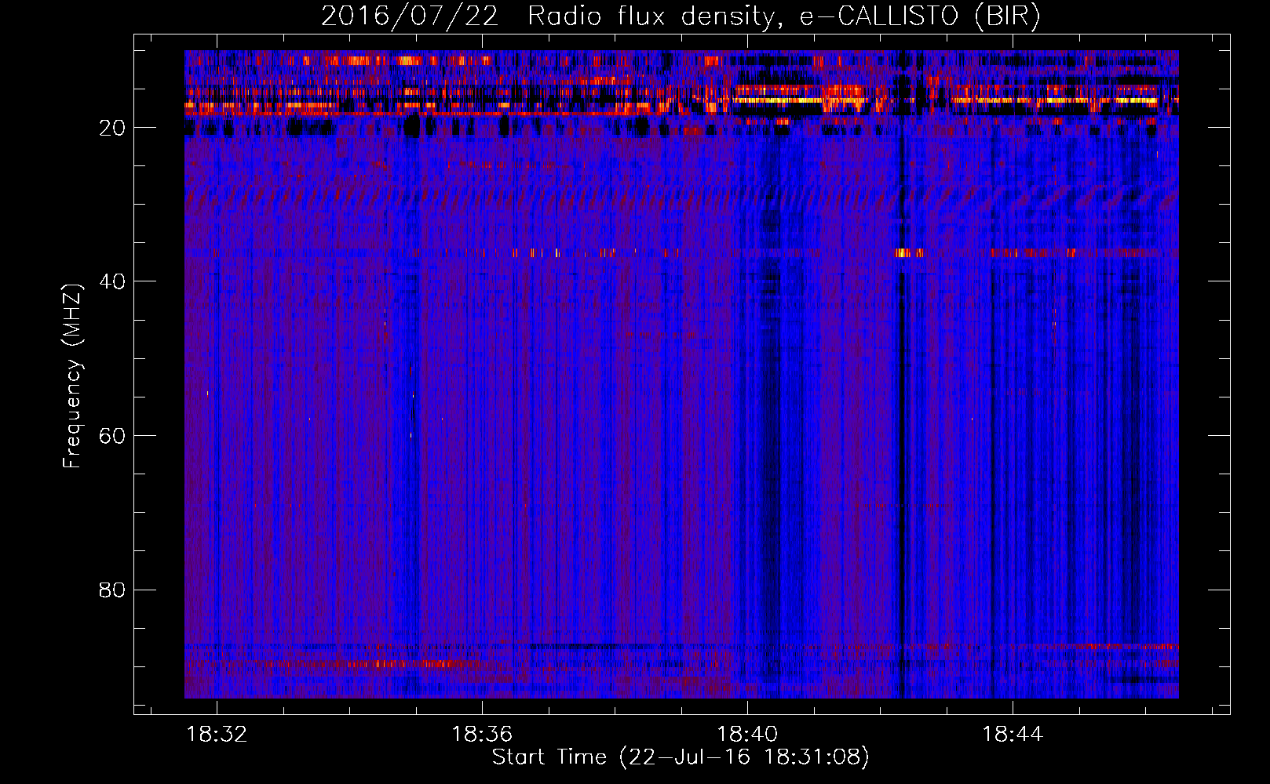This screenshot has height=784, width=1270.
Task: Click the 20 MHz frequency tick label
Action: [x=112, y=128]
